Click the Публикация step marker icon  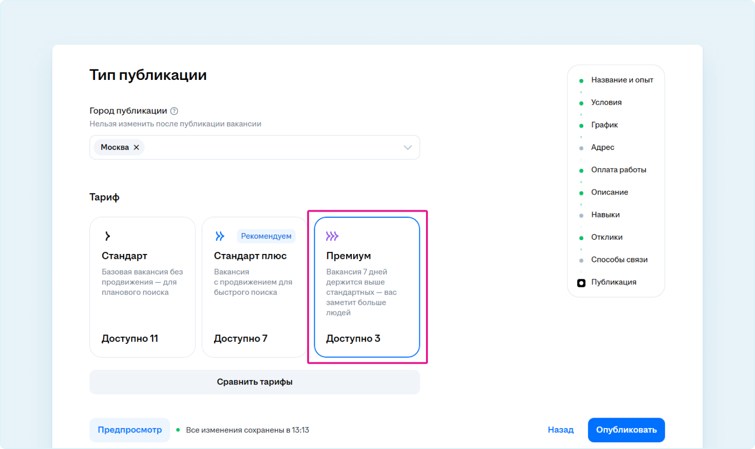click(x=581, y=283)
